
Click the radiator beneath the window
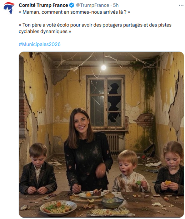point(113,144)
